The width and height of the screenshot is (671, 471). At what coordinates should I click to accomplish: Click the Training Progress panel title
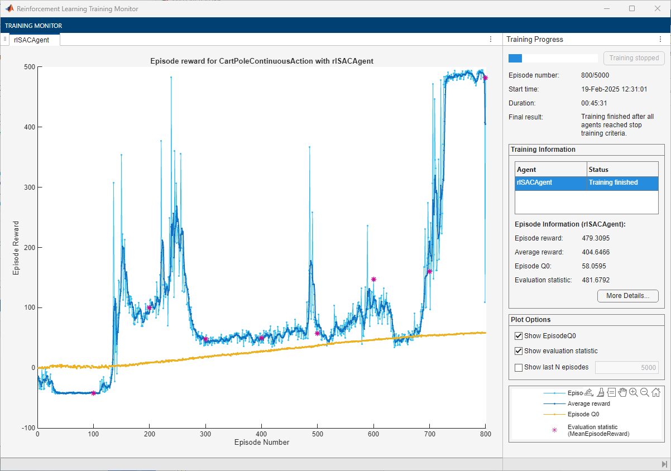pos(535,40)
